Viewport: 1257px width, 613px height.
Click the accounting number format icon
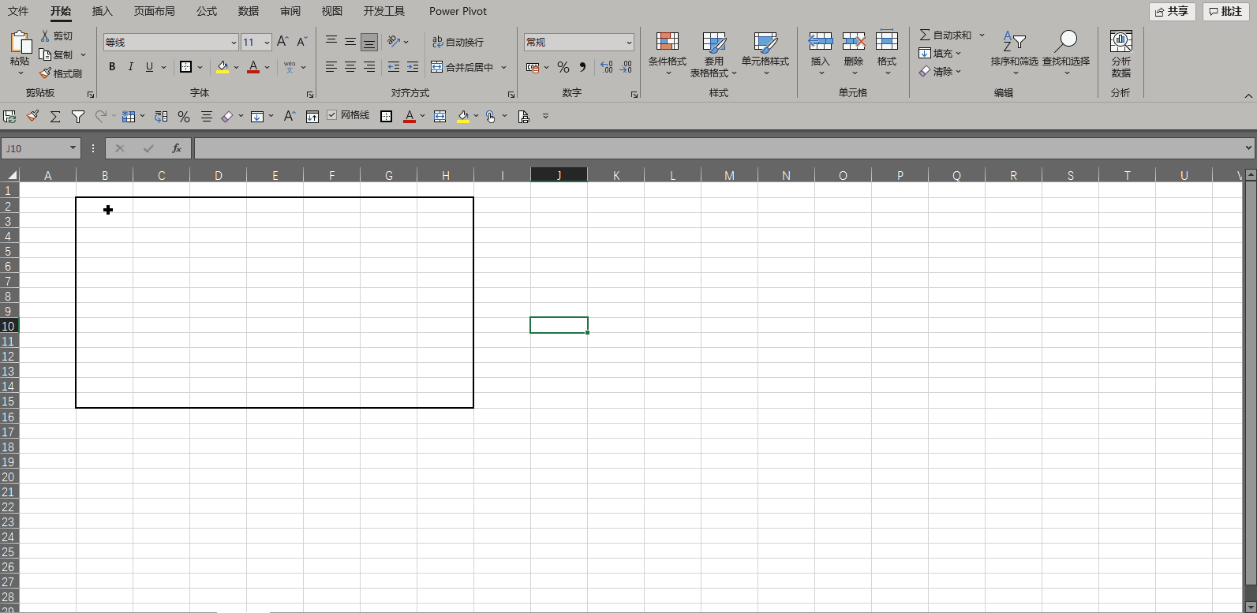coord(533,67)
